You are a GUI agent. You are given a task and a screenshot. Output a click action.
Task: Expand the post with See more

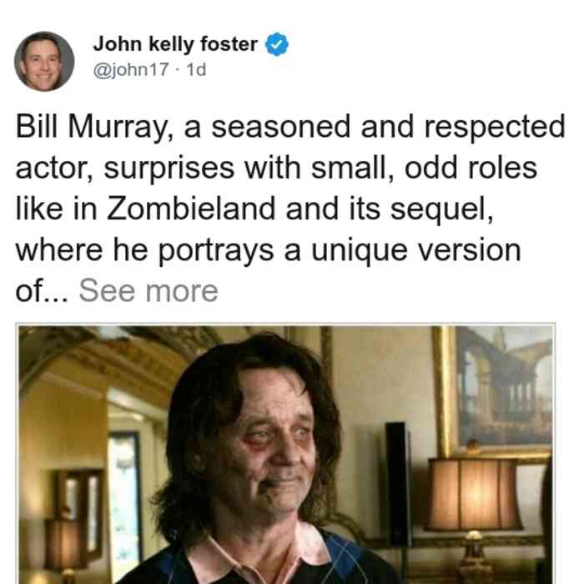[149, 291]
